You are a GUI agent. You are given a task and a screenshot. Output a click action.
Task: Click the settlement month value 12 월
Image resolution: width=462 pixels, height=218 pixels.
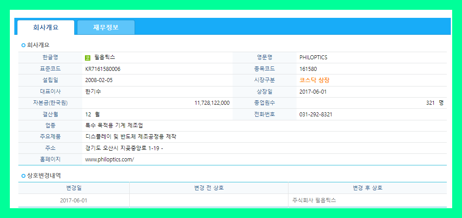pos(93,114)
